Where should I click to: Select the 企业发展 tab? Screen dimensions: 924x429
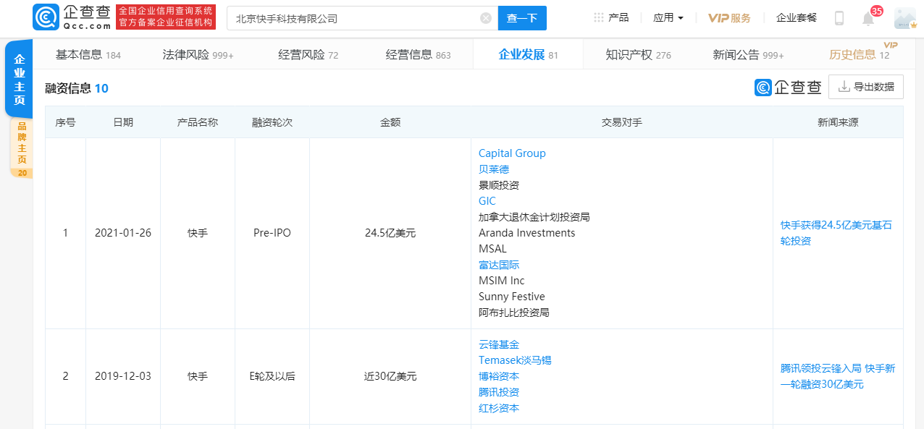tap(528, 54)
